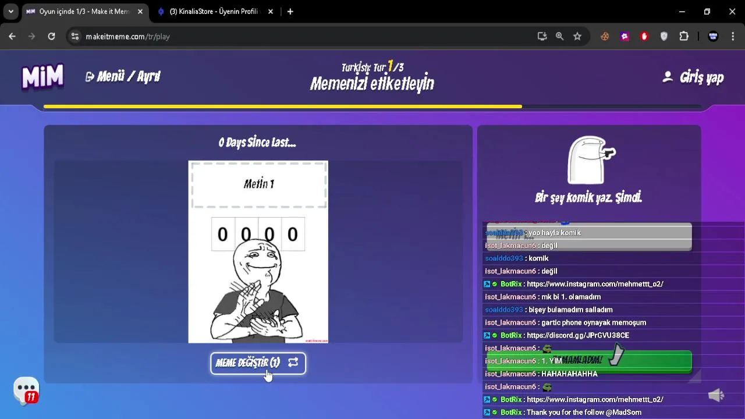Click the Metin 1 caption field
The image size is (745, 419).
click(x=258, y=184)
